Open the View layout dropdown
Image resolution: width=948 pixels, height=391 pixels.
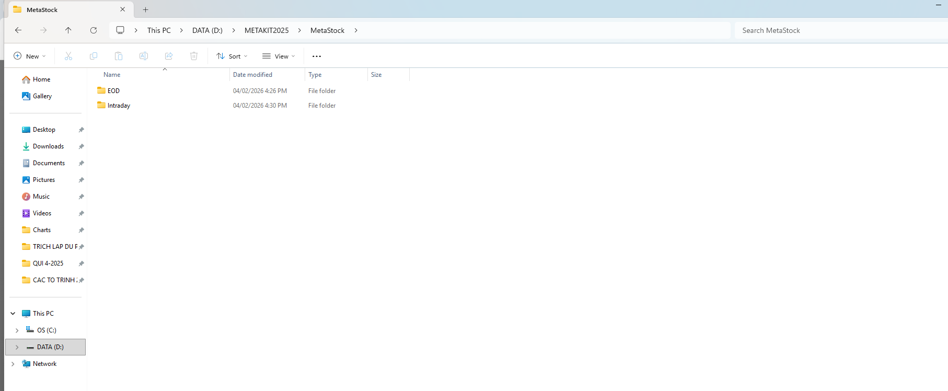(x=279, y=56)
